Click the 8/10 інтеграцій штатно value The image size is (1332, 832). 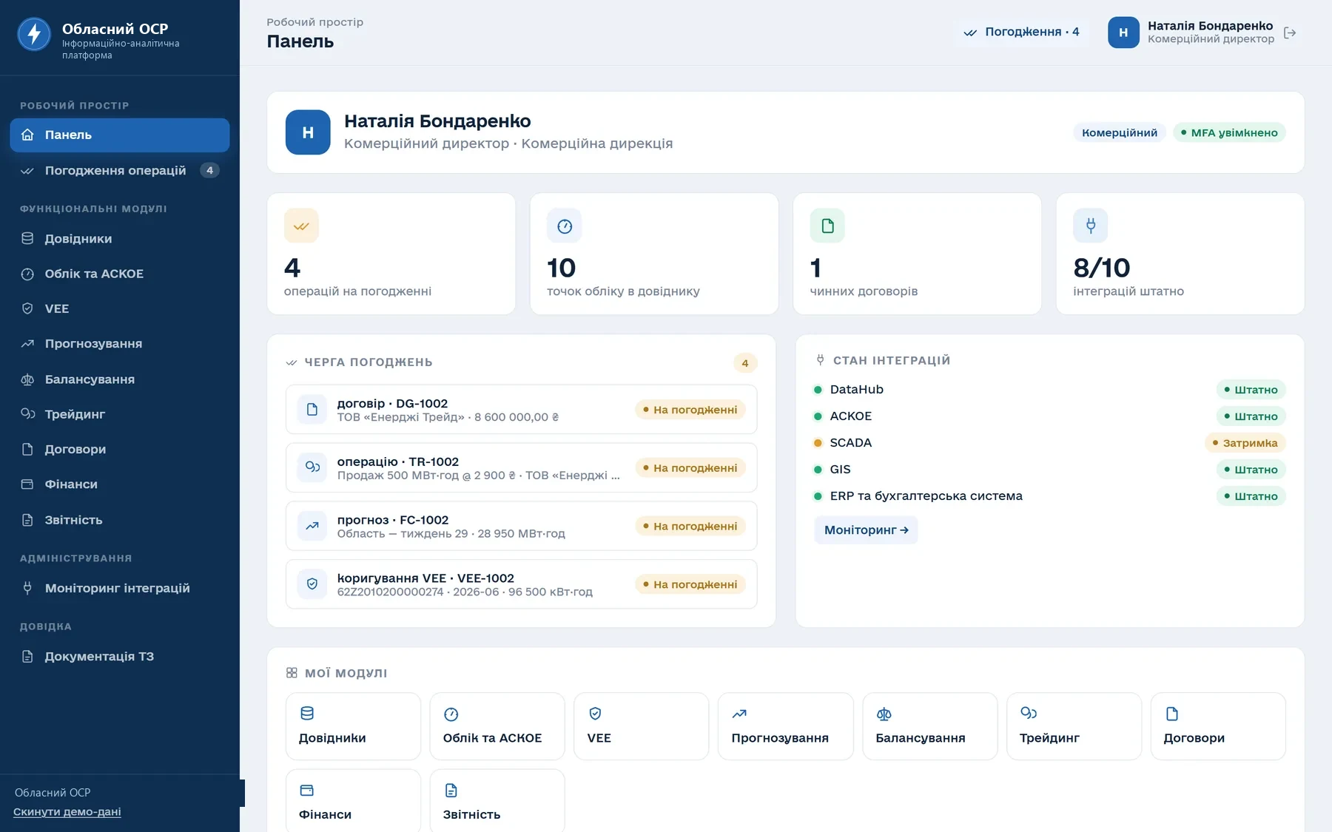[1102, 268]
